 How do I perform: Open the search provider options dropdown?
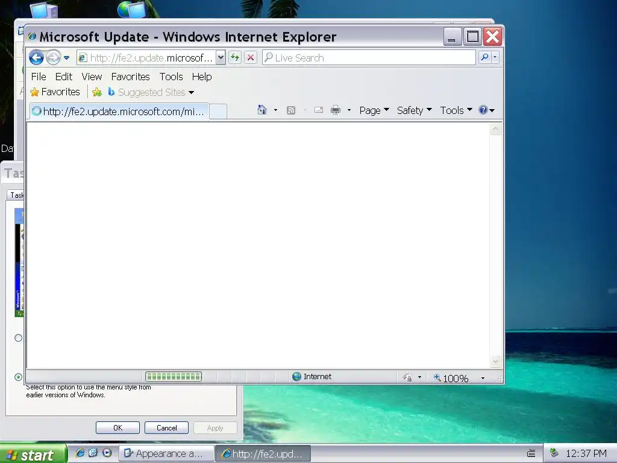click(x=495, y=57)
